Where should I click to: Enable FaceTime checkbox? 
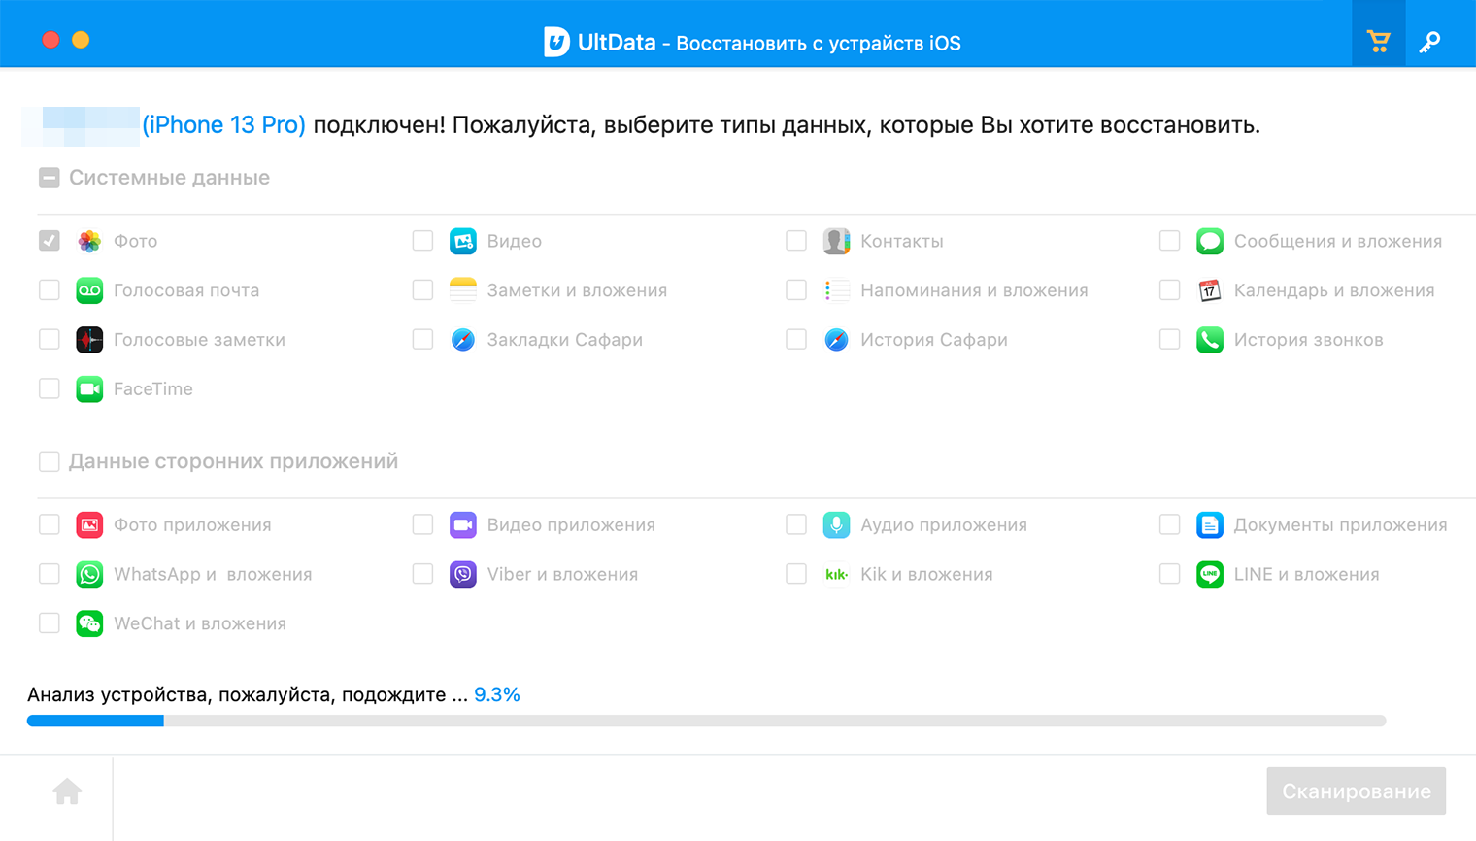tap(50, 389)
